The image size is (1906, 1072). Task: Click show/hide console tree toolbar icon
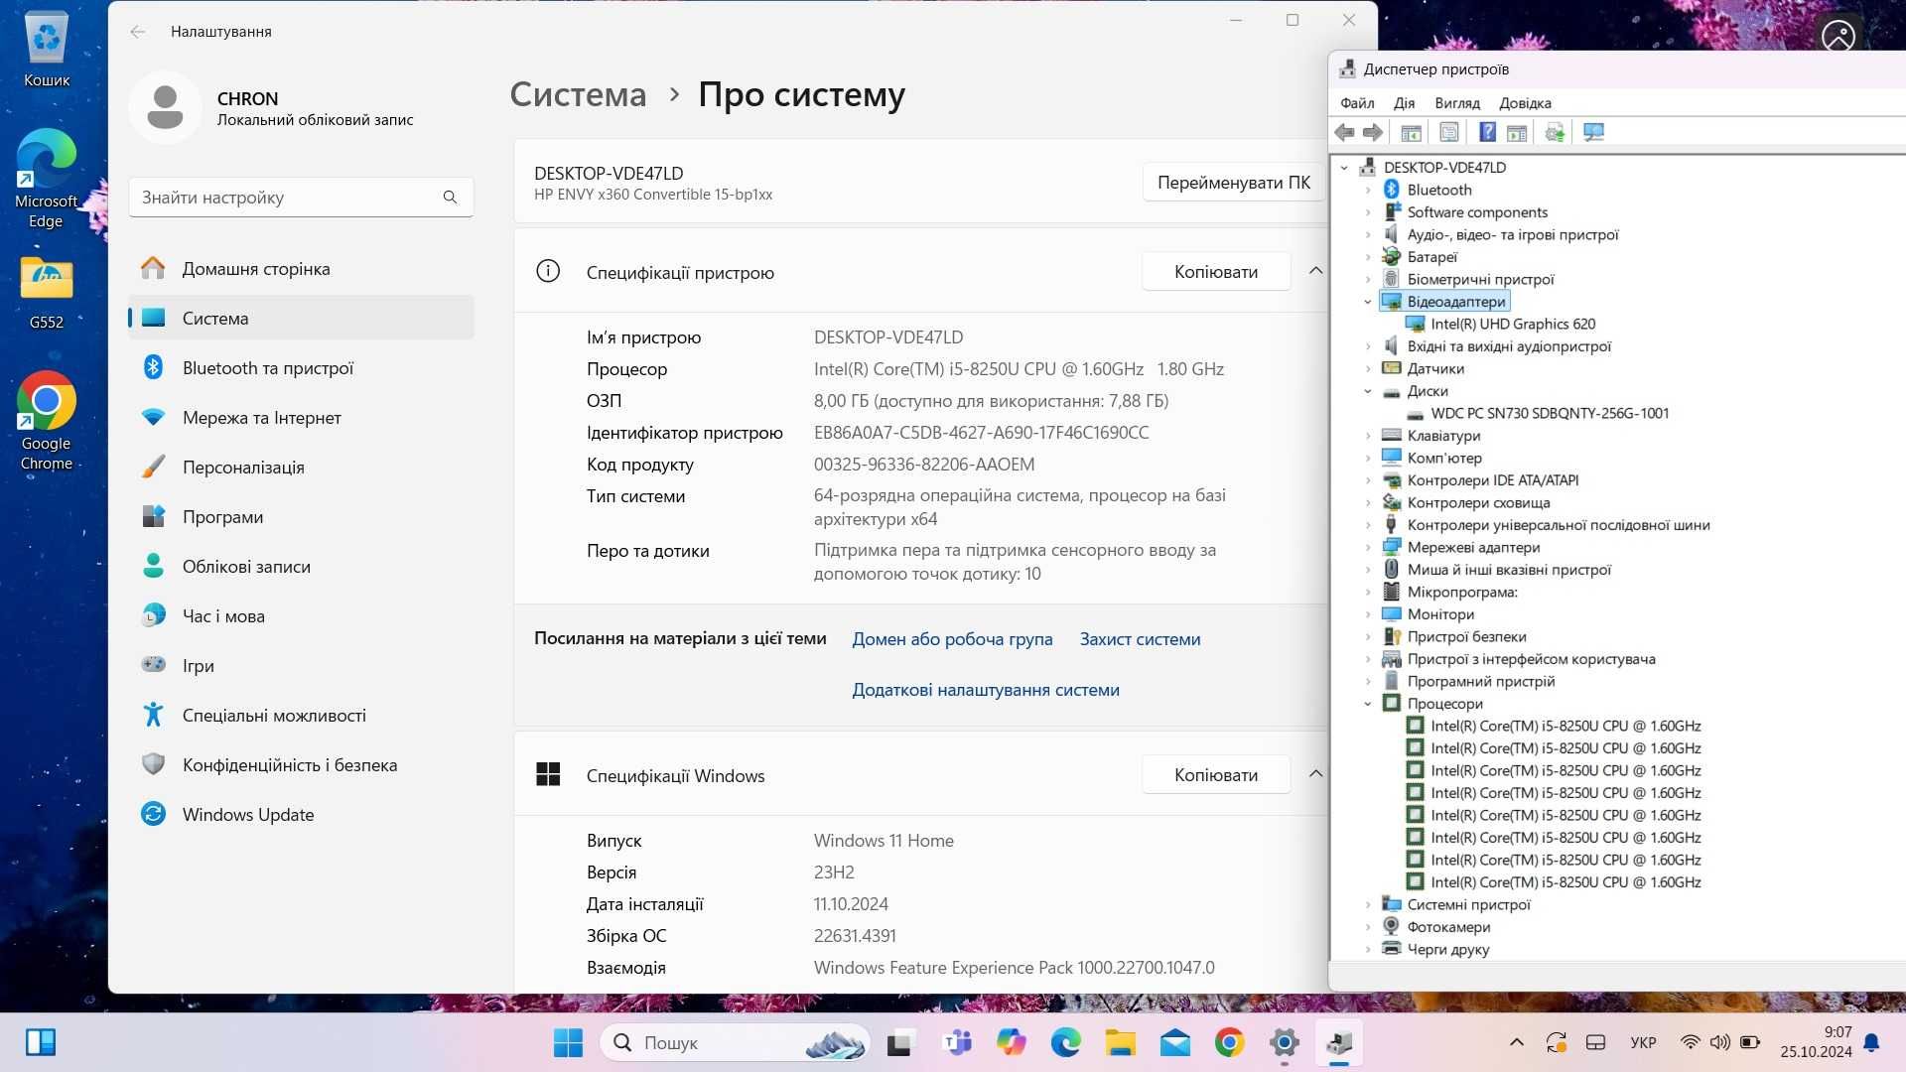pyautogui.click(x=1411, y=132)
